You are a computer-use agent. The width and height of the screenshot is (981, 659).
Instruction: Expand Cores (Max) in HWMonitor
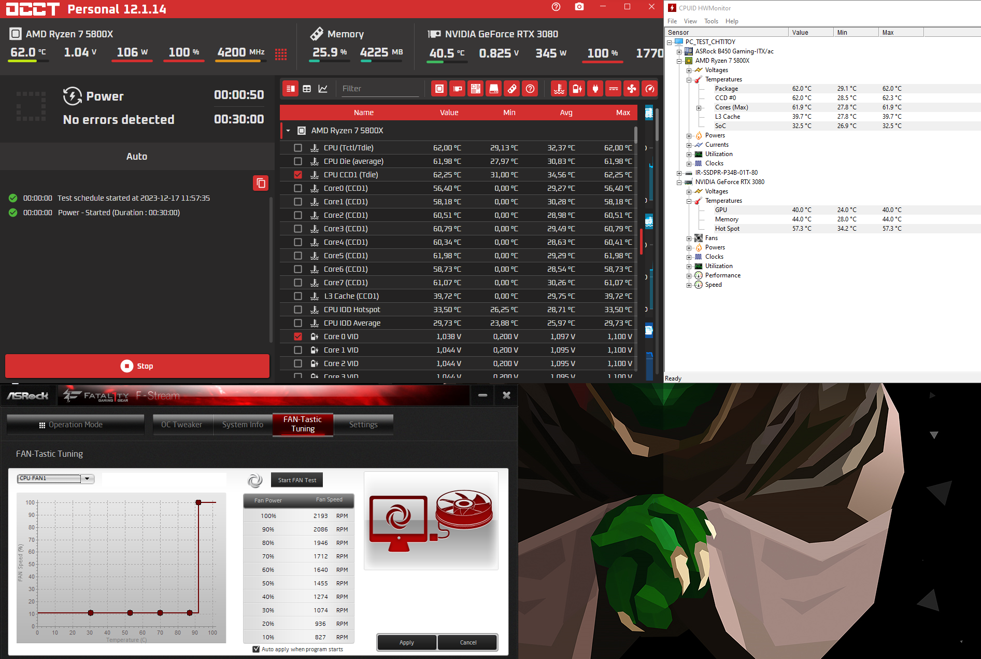pos(699,108)
